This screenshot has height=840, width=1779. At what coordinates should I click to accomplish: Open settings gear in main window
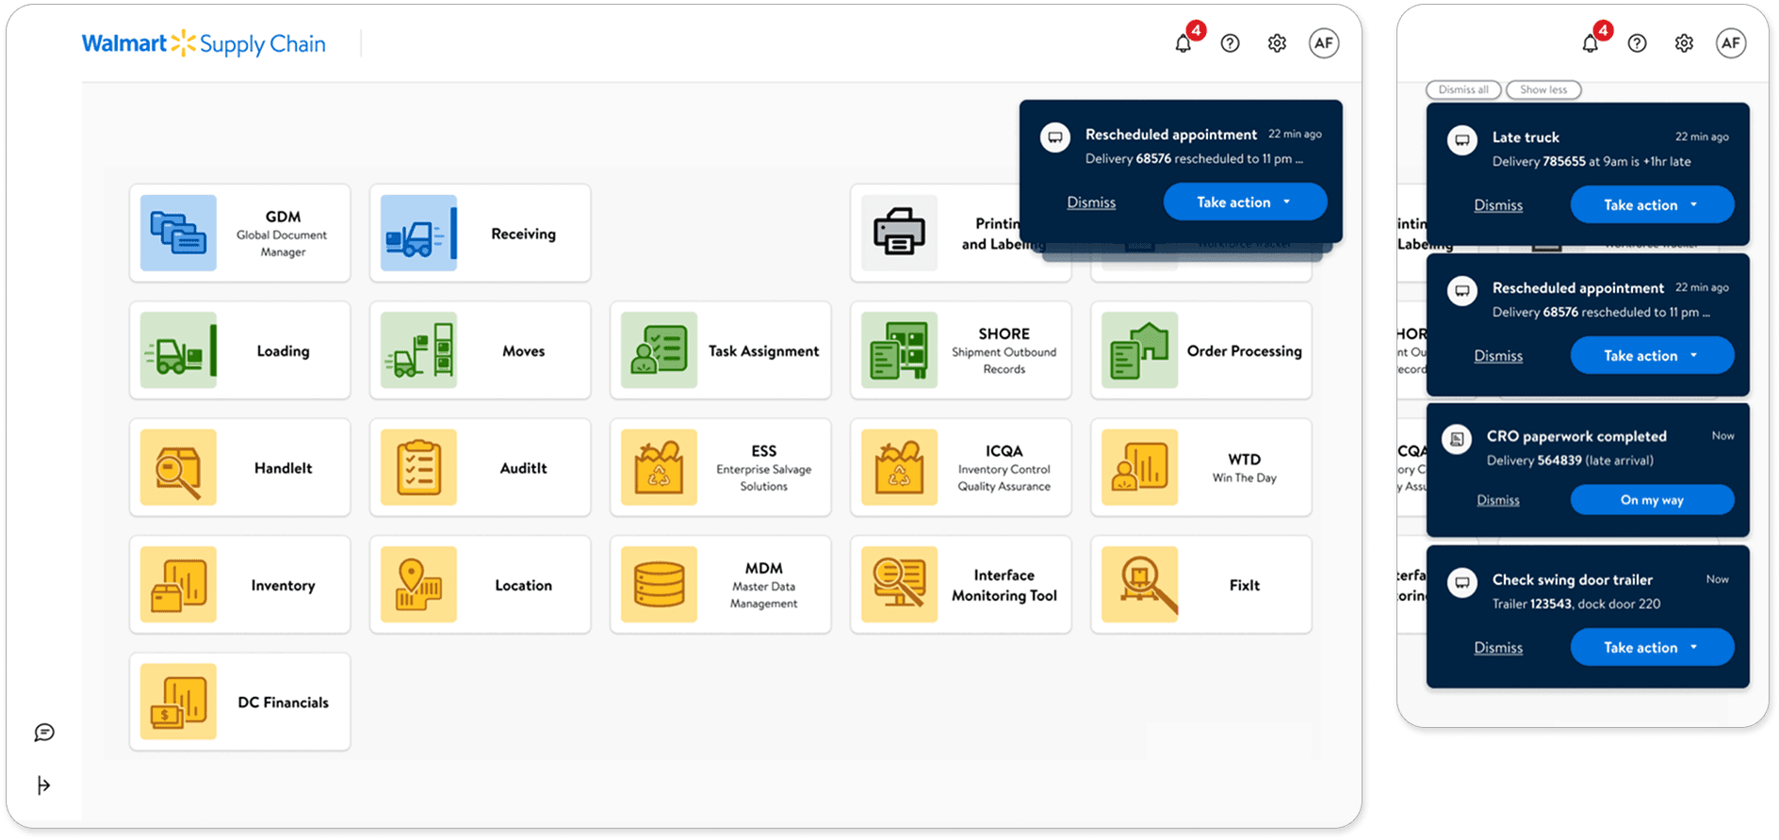point(1277,43)
